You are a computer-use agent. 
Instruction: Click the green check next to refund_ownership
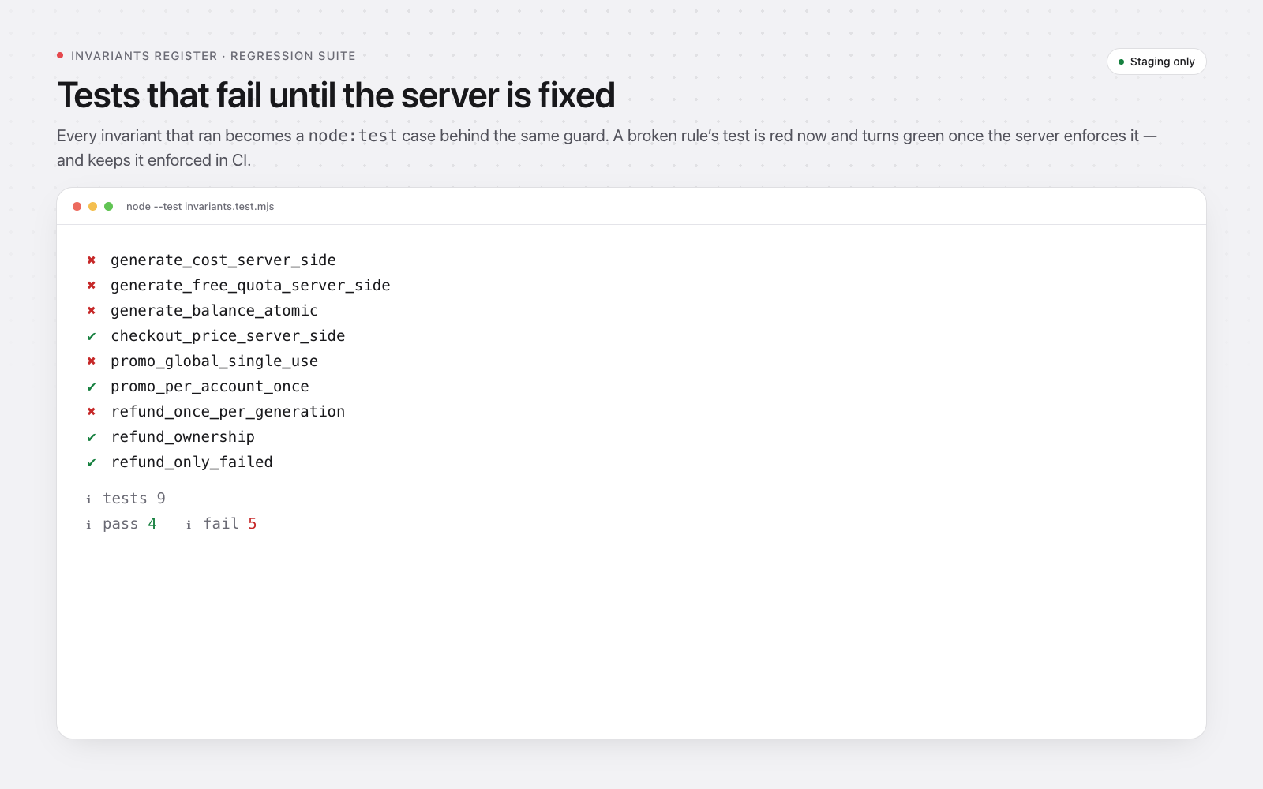click(x=92, y=437)
